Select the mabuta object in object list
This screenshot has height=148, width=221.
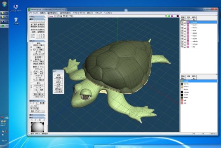pos(195,42)
